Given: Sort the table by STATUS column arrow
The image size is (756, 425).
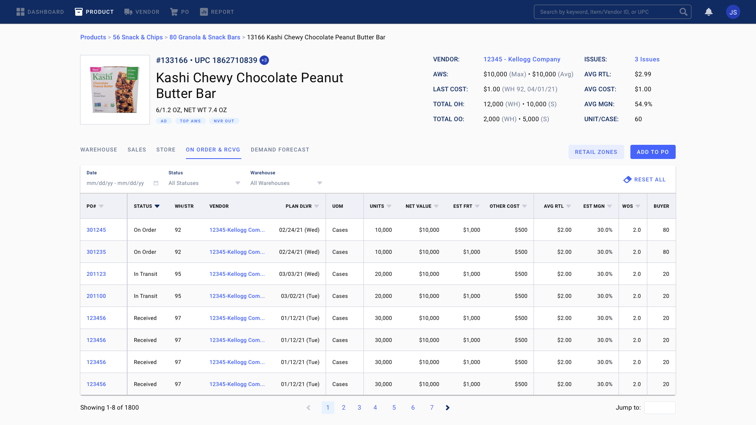Looking at the screenshot, I should click(x=157, y=206).
